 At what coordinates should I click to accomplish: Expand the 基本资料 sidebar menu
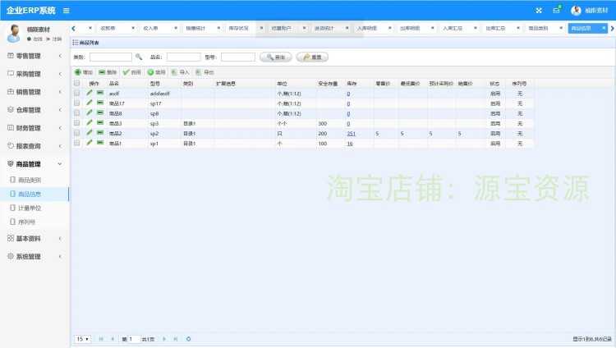tap(34, 238)
